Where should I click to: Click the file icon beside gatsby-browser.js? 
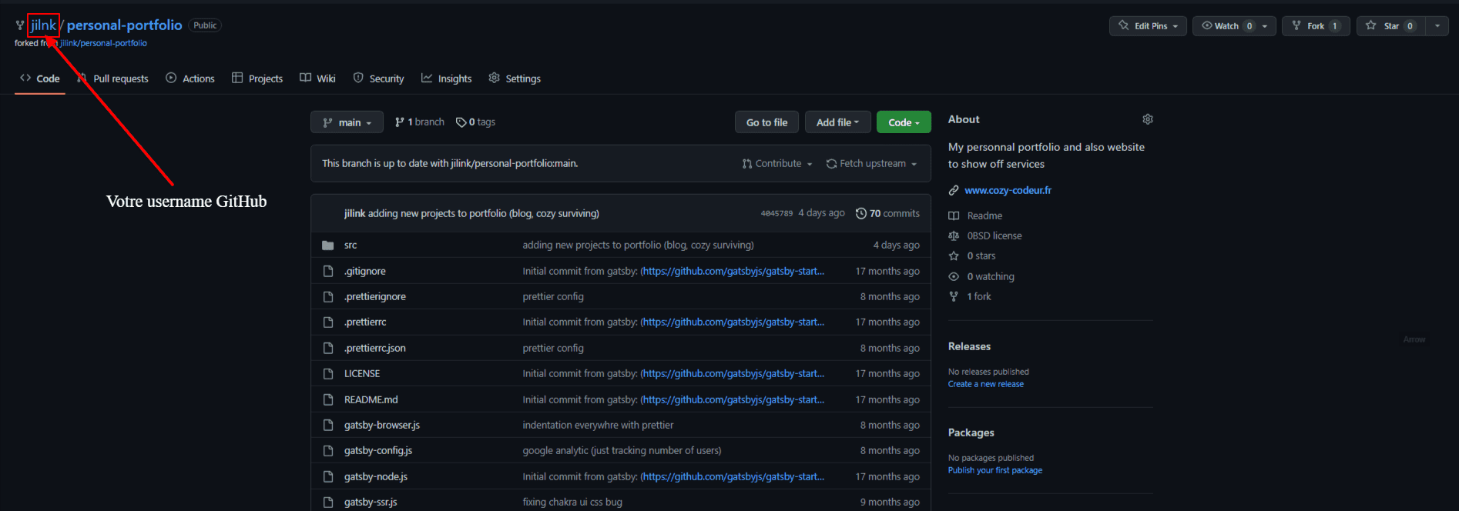pos(328,425)
